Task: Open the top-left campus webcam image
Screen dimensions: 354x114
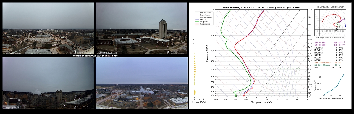Action: coord(48,28)
